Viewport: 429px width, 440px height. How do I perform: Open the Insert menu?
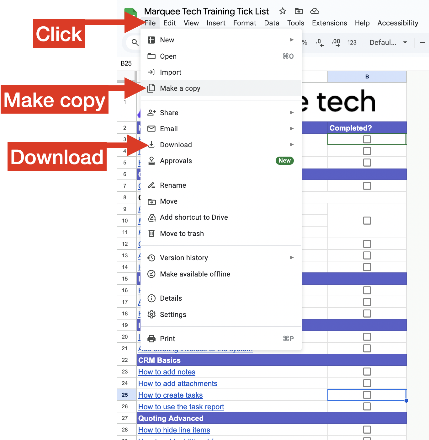[216, 23]
